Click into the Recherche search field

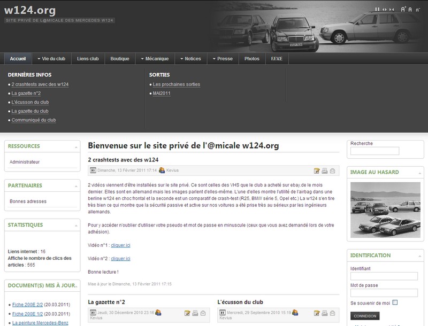(374, 151)
